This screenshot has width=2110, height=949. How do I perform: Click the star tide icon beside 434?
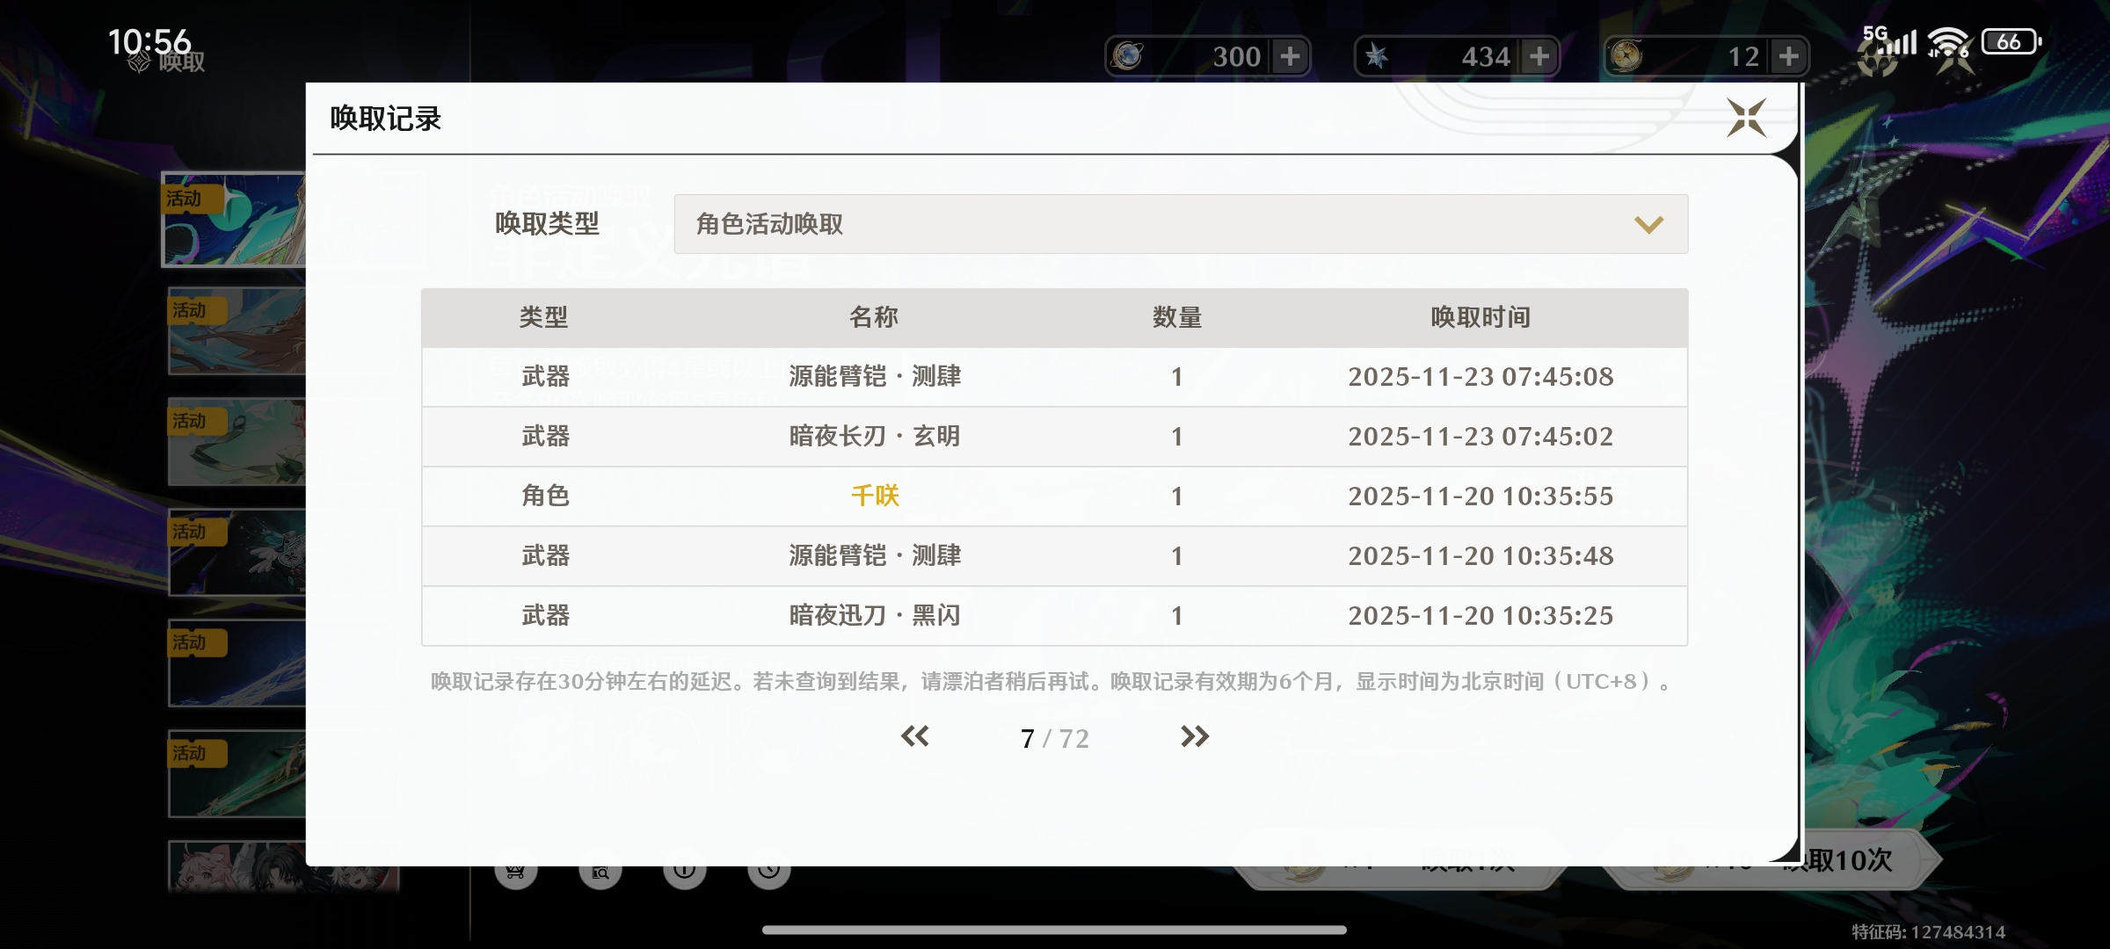pos(1377,57)
